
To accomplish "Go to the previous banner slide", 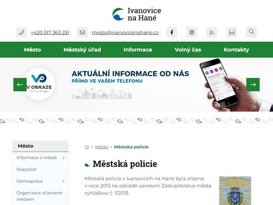I will [x=20, y=84].
